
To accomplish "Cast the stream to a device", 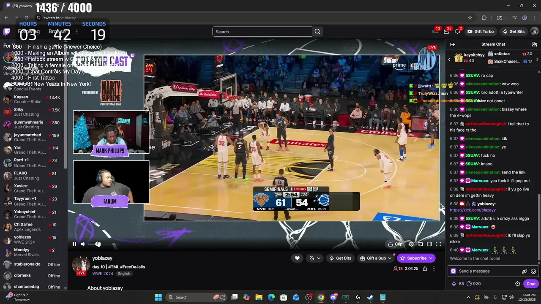I will [x=420, y=244].
